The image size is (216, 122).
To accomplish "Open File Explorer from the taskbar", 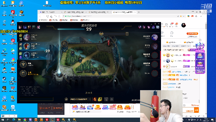I will click(19, 120).
